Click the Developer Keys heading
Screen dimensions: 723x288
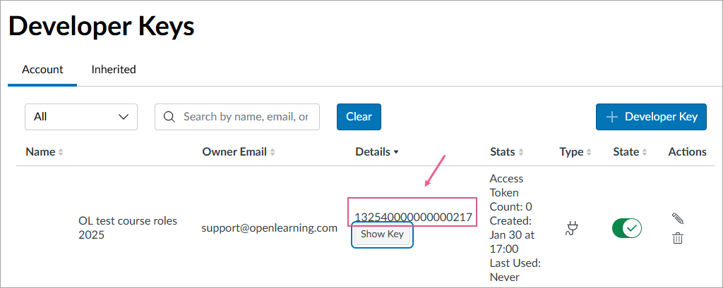click(102, 26)
